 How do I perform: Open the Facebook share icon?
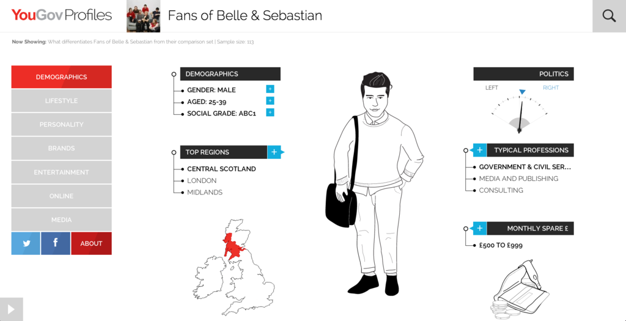(x=56, y=243)
